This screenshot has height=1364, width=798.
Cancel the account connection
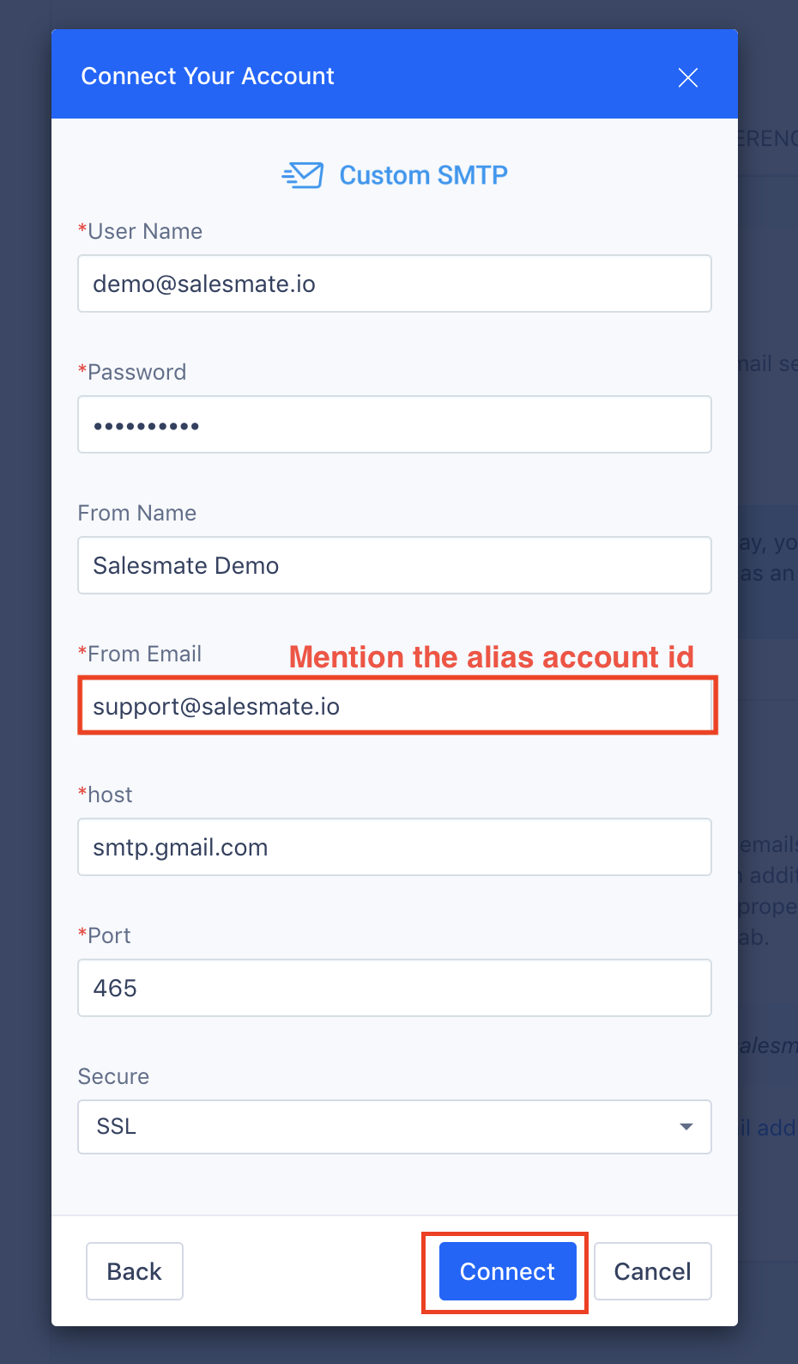pos(653,1271)
